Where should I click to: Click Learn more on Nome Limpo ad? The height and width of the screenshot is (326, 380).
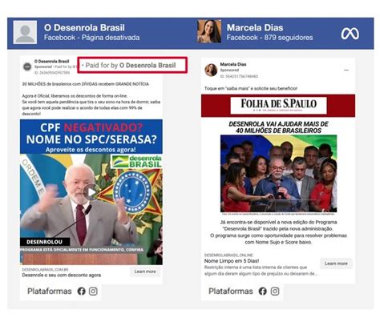(336, 264)
